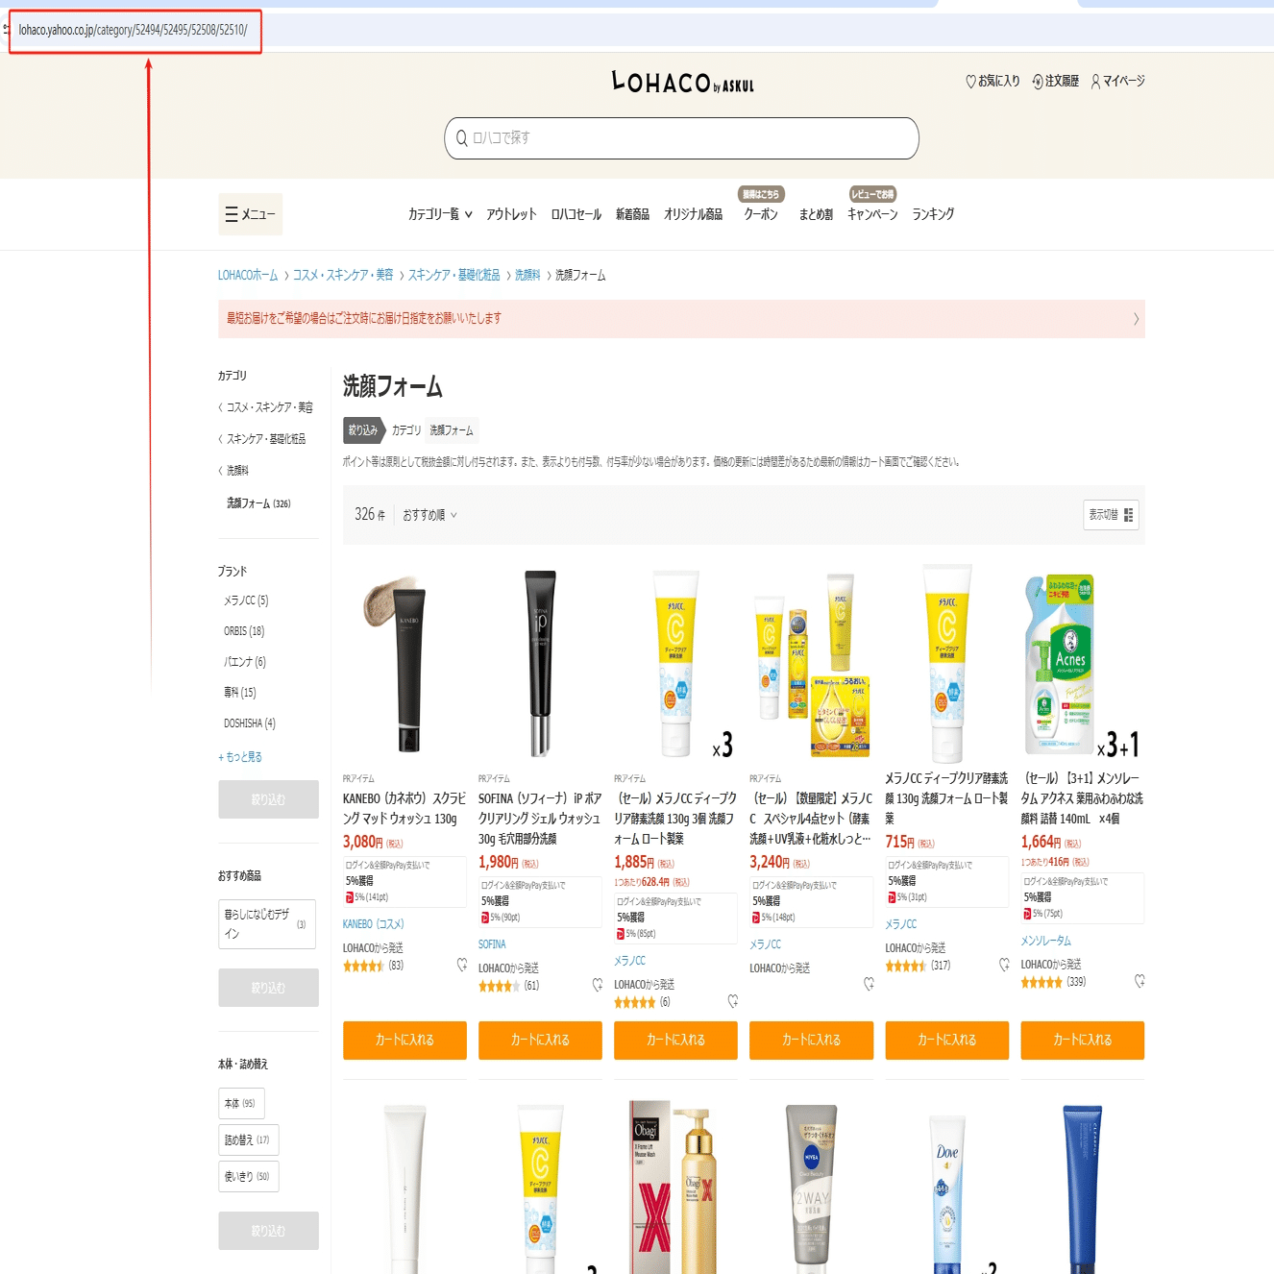Viewport: 1274px width, 1274px height.
Task: Favorite the KANEBO スクラビングマッドウォッシュ product
Action: (x=462, y=965)
